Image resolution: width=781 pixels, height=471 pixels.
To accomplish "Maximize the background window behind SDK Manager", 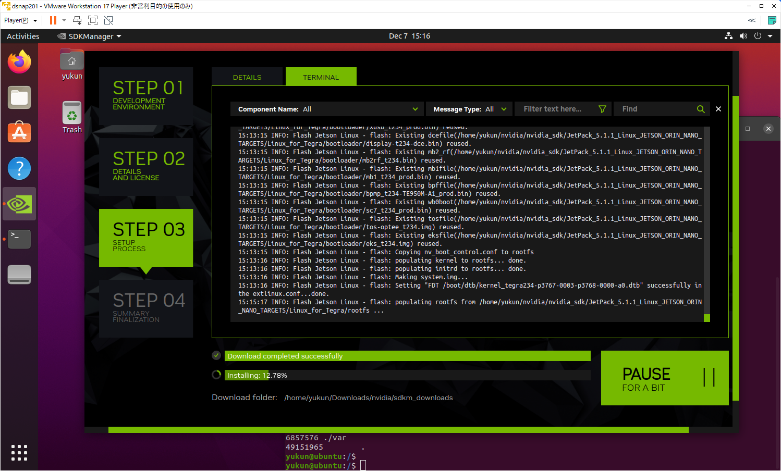I will [x=748, y=129].
